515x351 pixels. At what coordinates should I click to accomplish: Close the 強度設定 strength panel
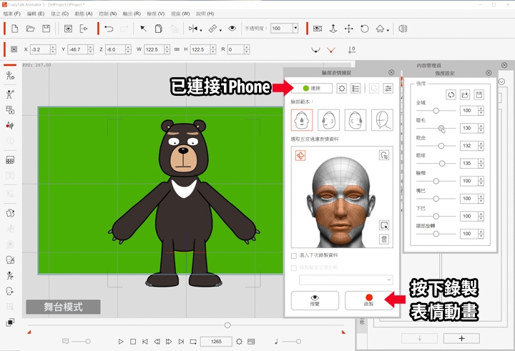[489, 73]
